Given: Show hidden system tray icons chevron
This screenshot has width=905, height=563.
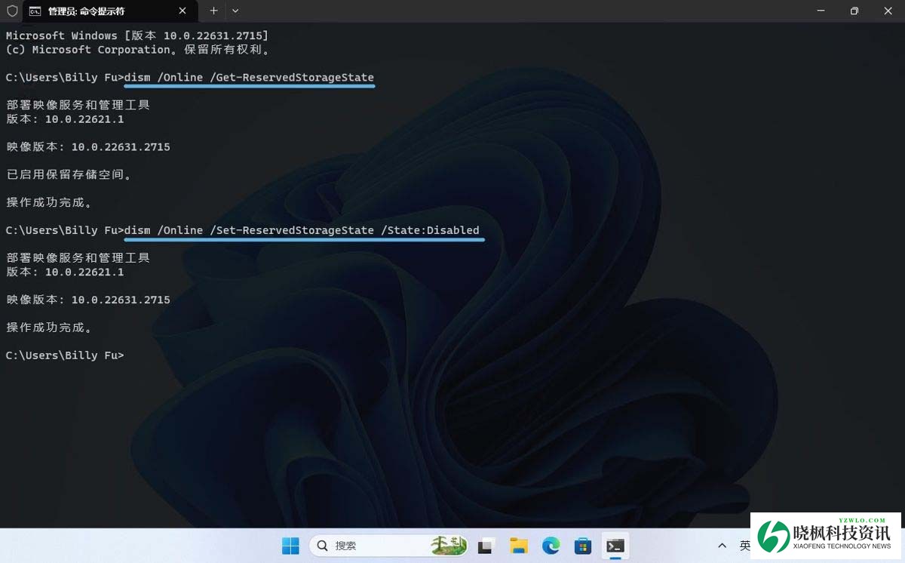Looking at the screenshot, I should (722, 546).
